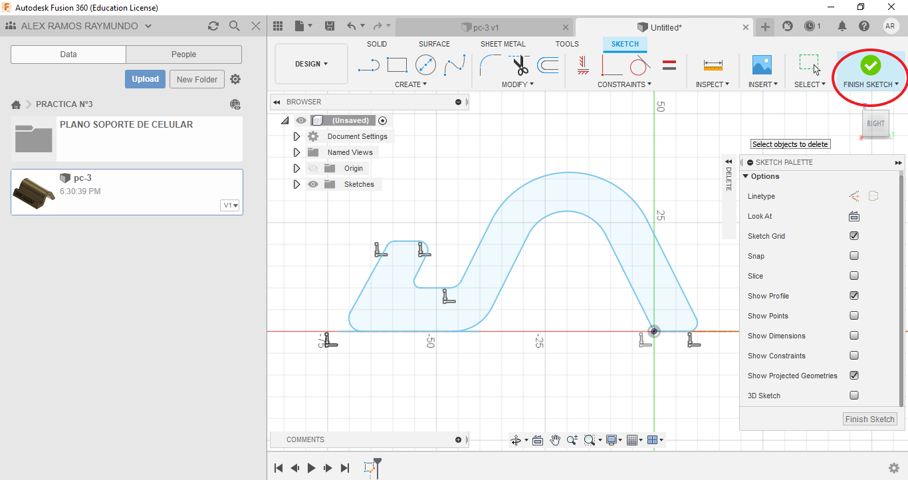This screenshot has width=908, height=480.
Task: Click the New Folder button
Action: (197, 79)
